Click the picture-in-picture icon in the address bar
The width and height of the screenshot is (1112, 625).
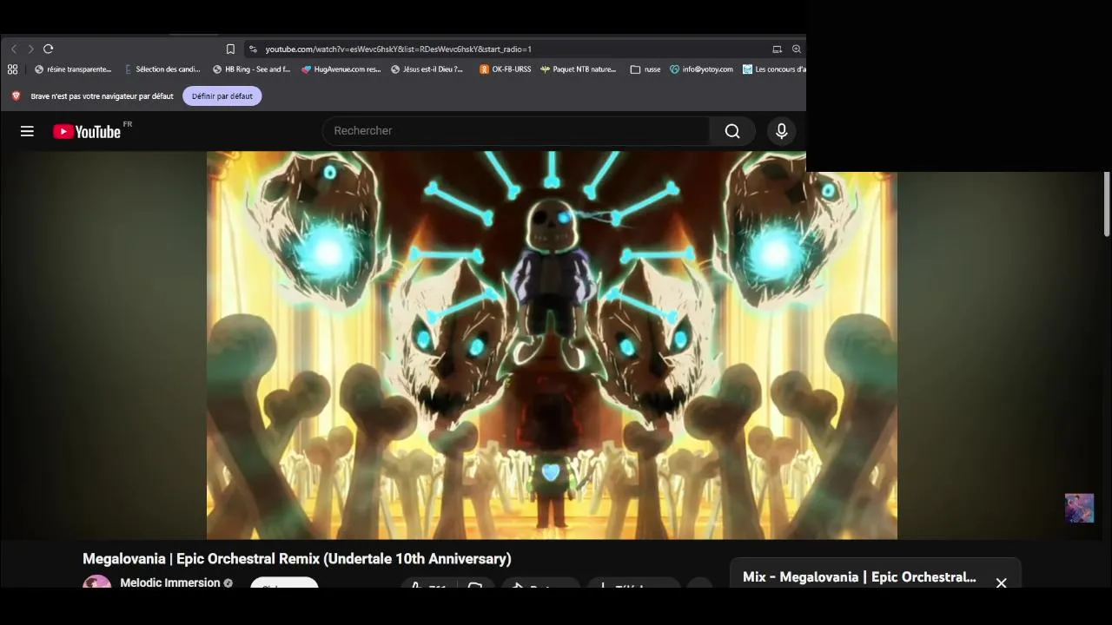(778, 49)
